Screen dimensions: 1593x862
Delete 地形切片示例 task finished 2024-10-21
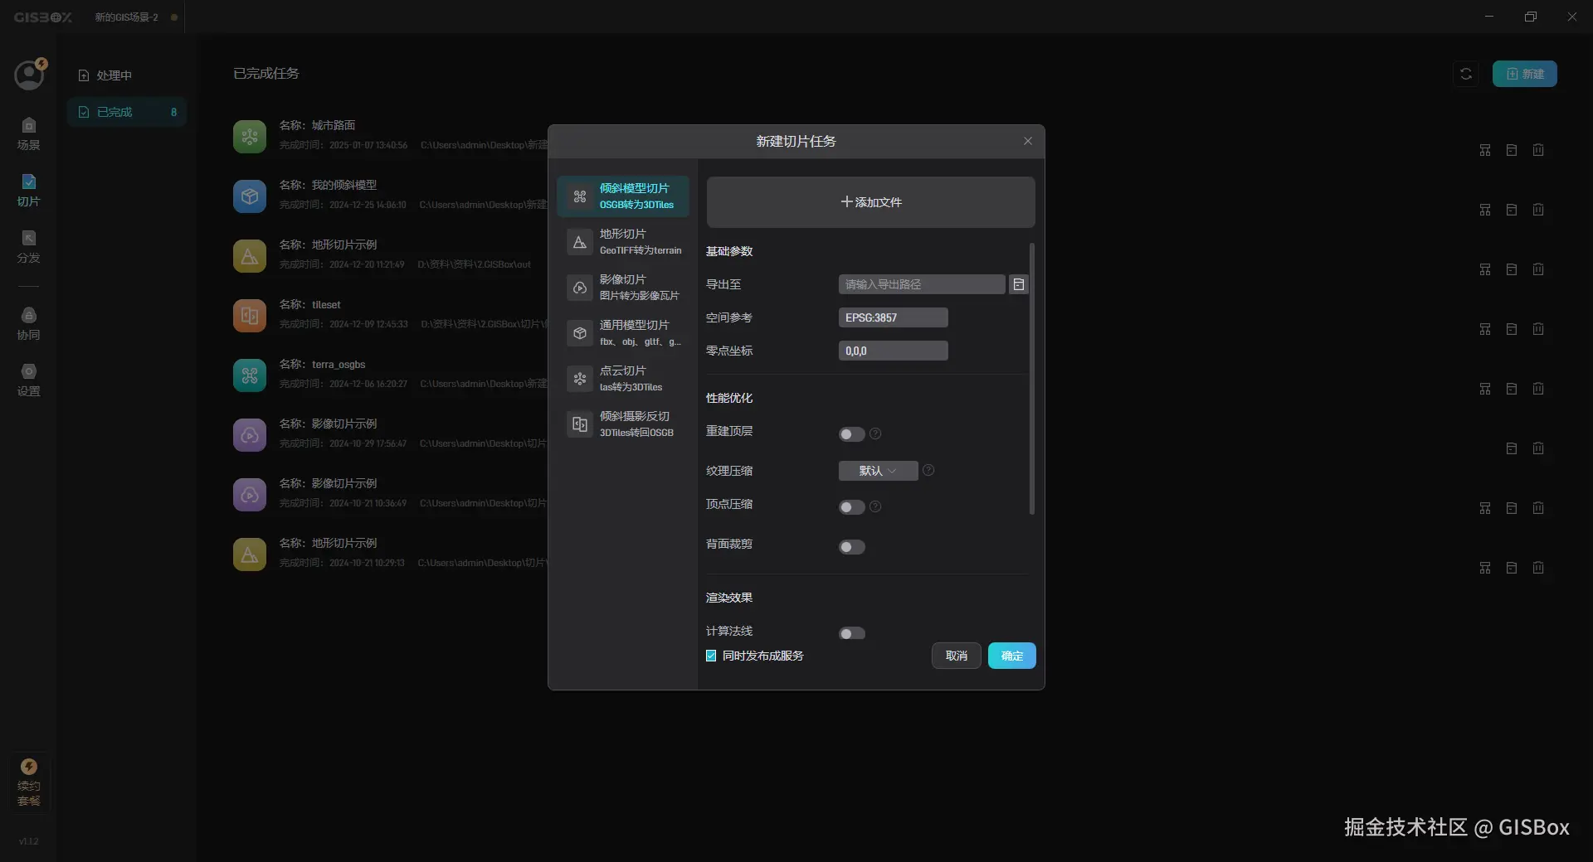1538,568
